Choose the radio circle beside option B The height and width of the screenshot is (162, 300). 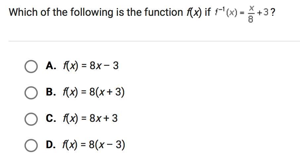tap(31, 93)
